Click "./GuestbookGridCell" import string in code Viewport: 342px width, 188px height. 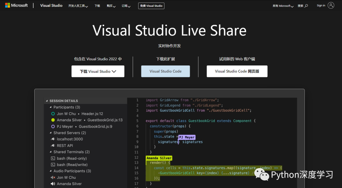click(228, 110)
